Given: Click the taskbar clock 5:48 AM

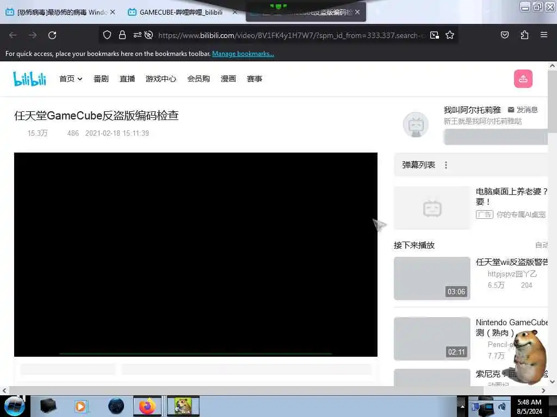Looking at the screenshot, I should (529, 402).
